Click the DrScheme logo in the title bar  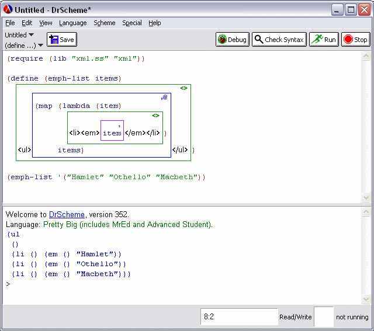point(8,9)
